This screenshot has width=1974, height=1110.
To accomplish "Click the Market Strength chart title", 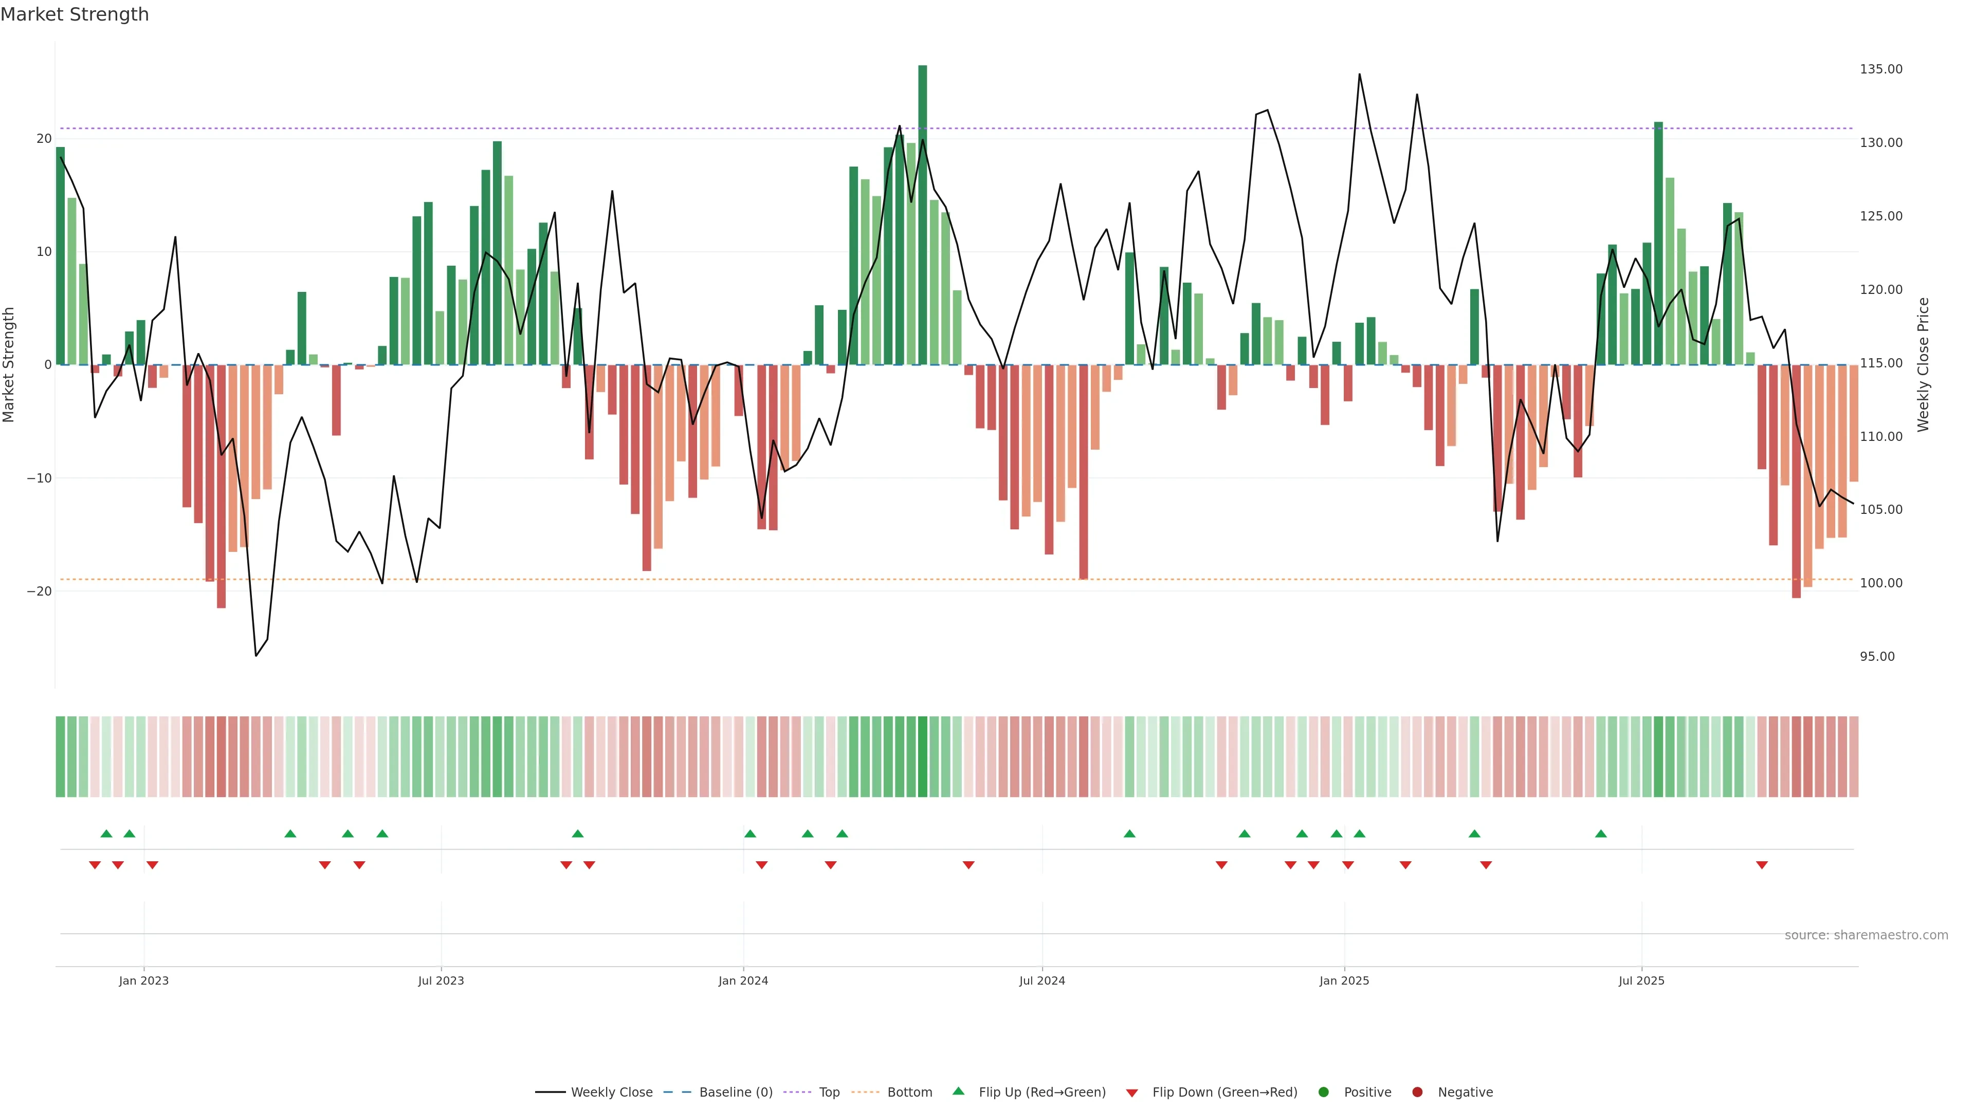I will 75,14.
